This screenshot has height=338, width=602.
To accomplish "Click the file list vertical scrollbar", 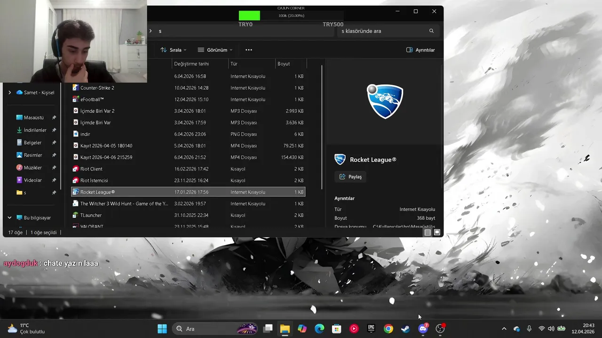I will click(x=322, y=127).
